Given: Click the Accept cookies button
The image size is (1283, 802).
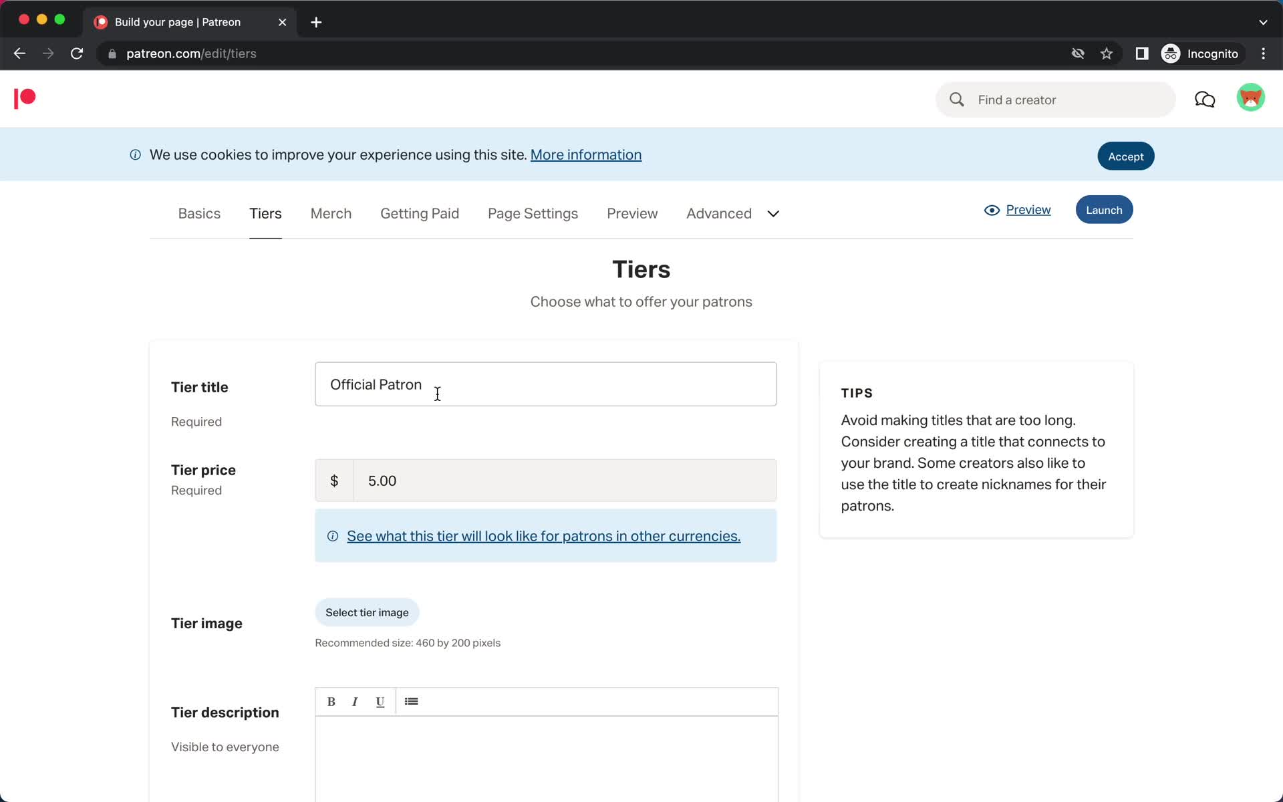Looking at the screenshot, I should [1126, 155].
